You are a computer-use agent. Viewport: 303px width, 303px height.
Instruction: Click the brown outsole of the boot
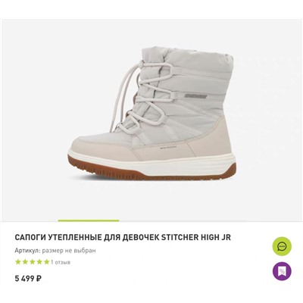151,172
